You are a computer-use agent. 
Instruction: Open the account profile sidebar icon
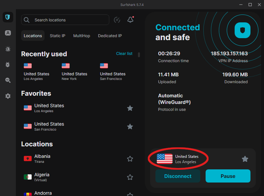coord(8,33)
